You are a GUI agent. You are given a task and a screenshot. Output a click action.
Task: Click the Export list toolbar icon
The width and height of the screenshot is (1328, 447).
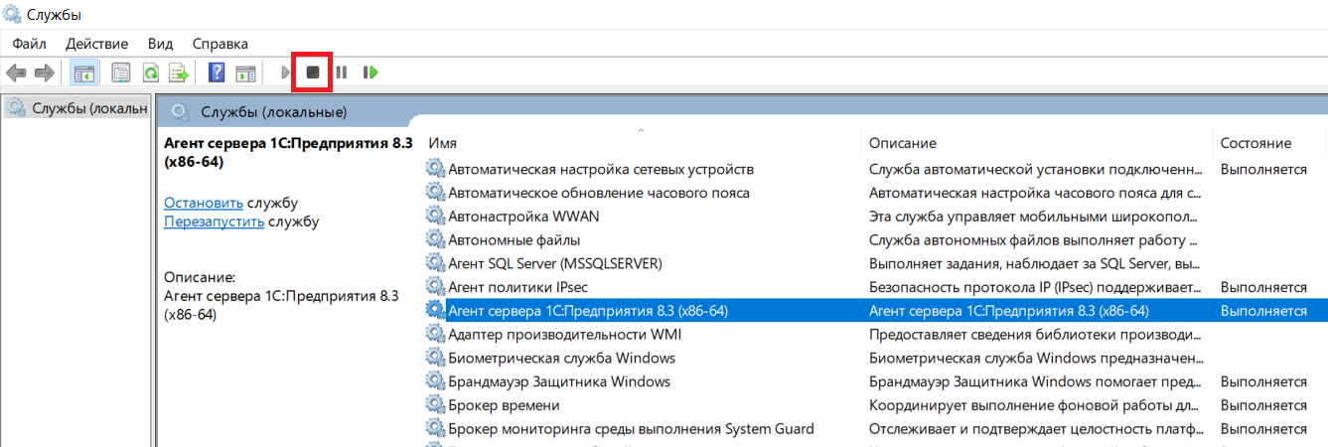[x=179, y=73]
